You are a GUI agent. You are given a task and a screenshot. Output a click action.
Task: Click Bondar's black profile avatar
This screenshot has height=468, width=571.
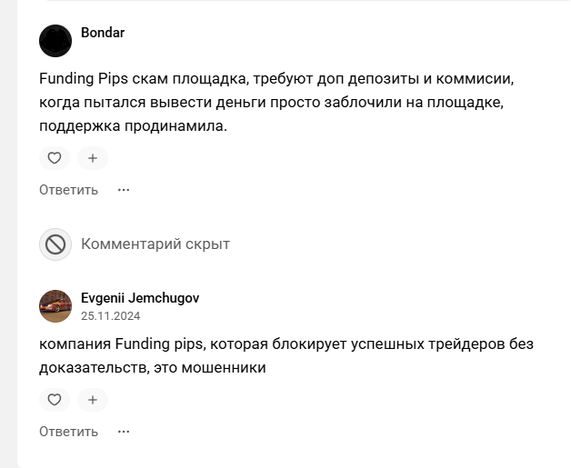click(x=55, y=41)
